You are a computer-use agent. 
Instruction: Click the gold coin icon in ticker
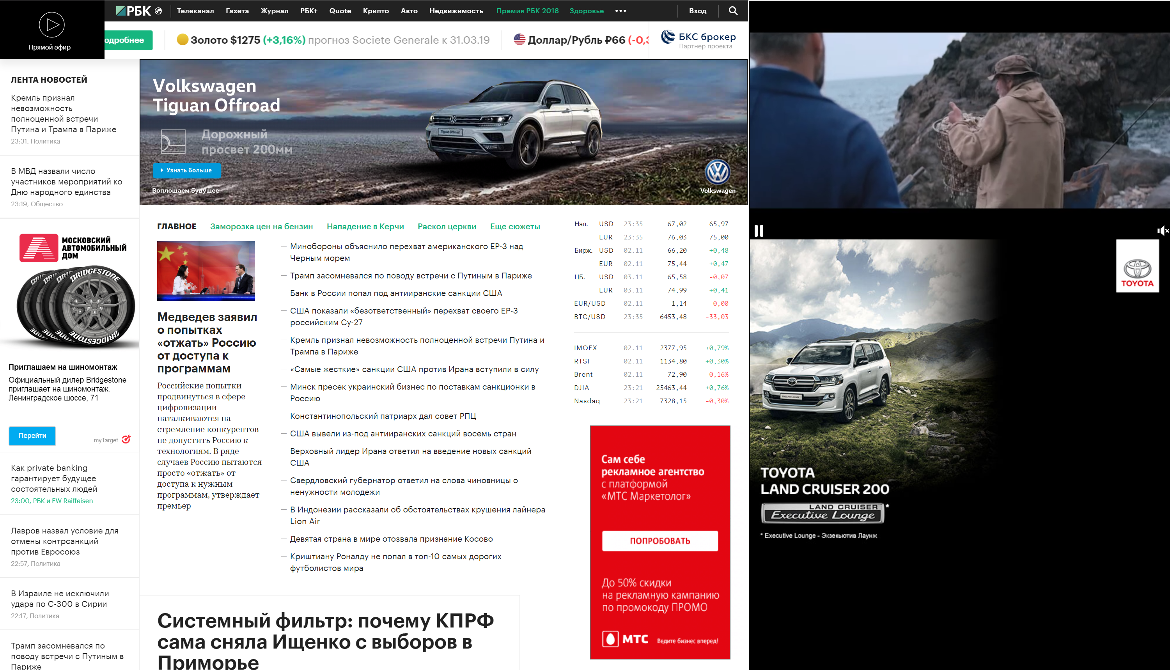(182, 39)
